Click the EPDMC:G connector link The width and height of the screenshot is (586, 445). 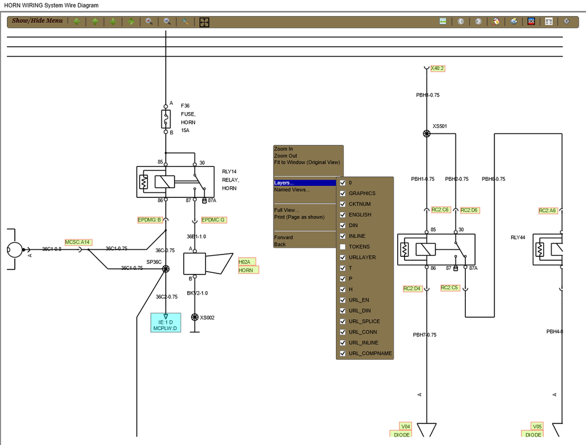point(213,220)
